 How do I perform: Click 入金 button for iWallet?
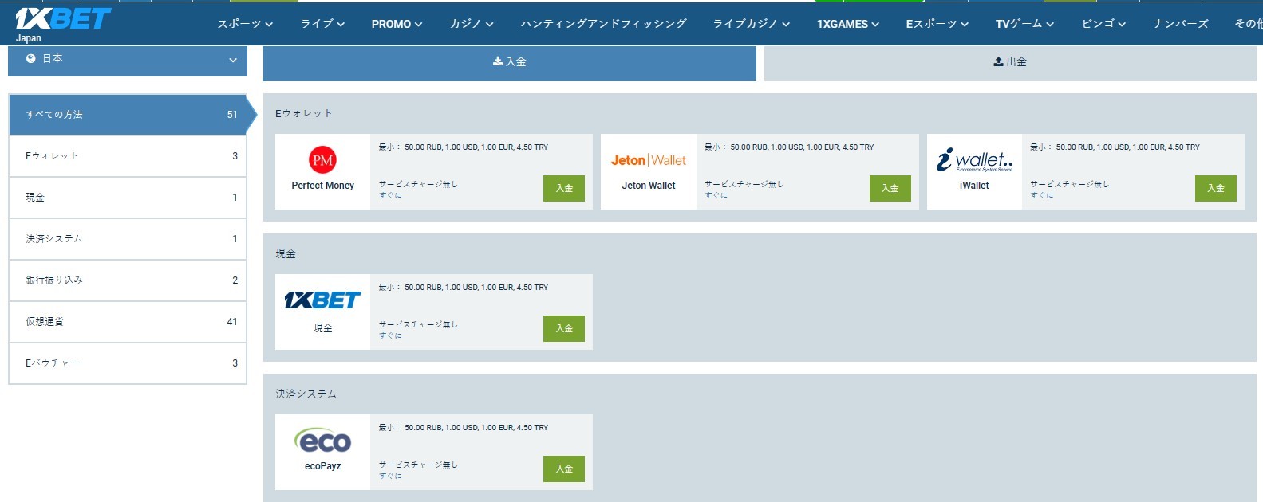coord(1215,188)
